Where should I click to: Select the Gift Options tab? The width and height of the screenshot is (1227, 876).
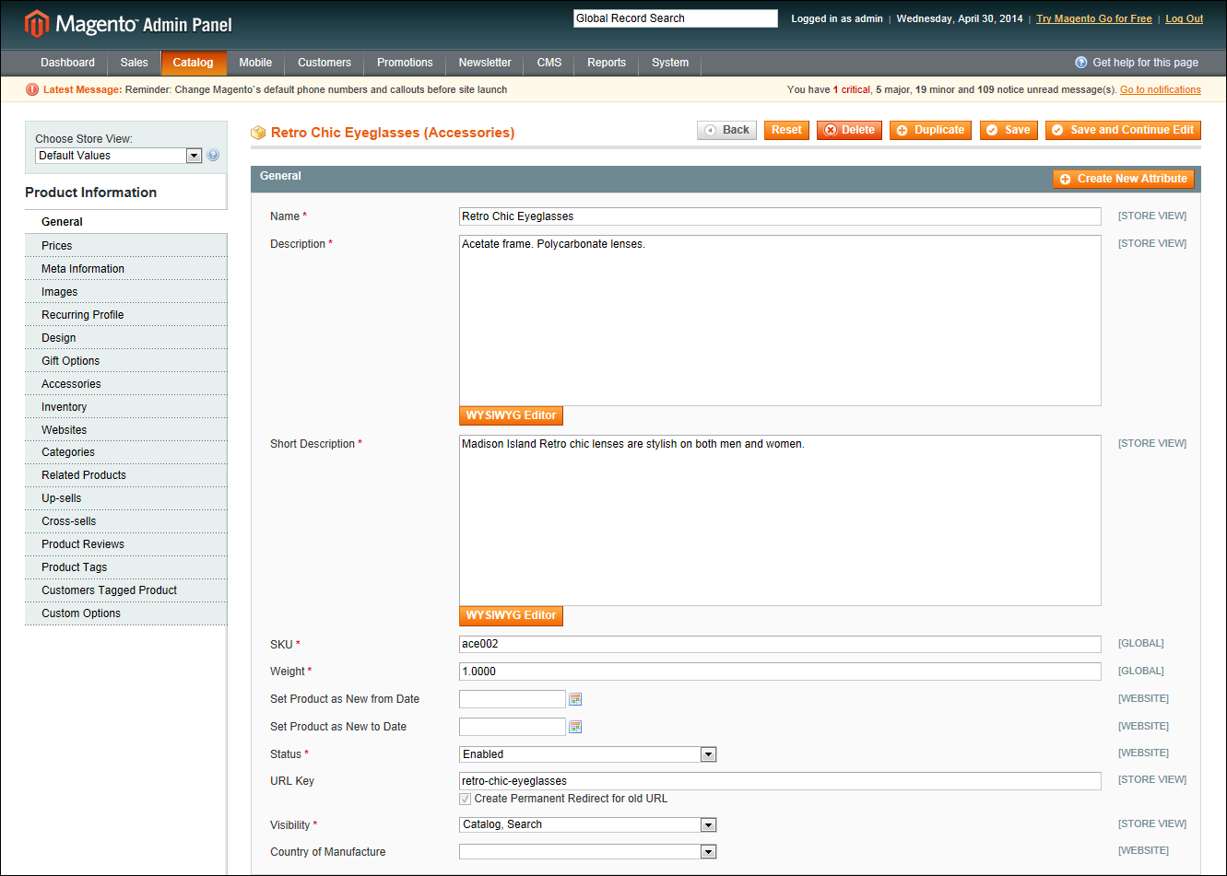pos(126,361)
